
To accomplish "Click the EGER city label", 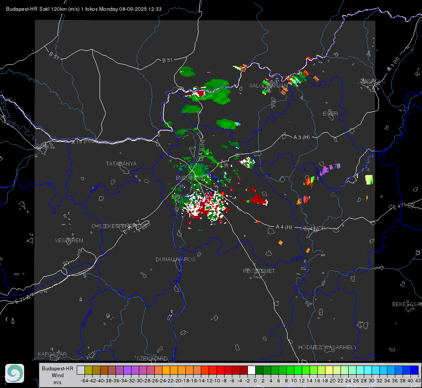I will pos(330,114).
